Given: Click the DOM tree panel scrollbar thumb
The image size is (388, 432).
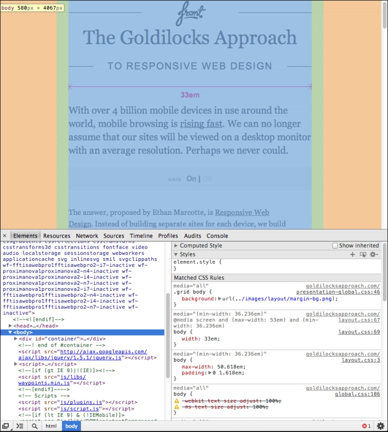Looking at the screenshot, I should (x=167, y=336).
